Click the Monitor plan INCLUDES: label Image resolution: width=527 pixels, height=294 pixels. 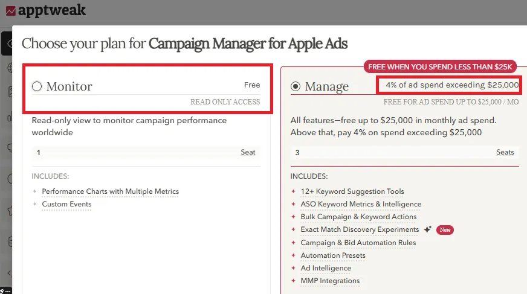click(50, 176)
